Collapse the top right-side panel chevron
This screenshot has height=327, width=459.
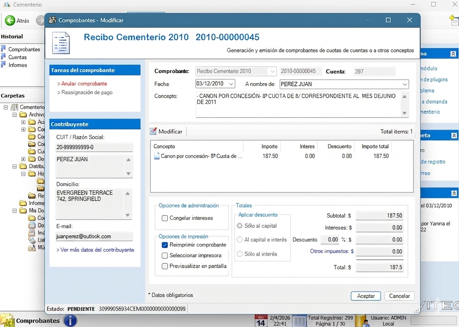point(453,54)
